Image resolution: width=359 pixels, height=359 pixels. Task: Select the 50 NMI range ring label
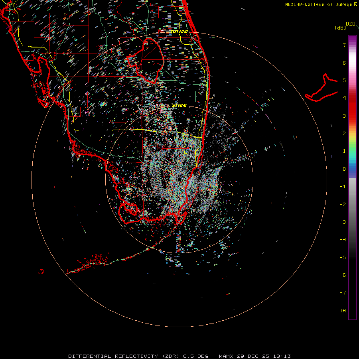179,105
